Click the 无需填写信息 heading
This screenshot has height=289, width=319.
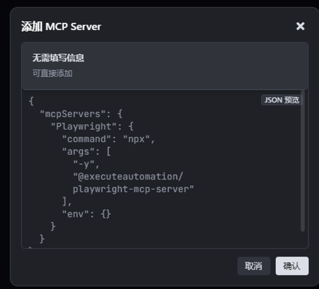(x=58, y=58)
